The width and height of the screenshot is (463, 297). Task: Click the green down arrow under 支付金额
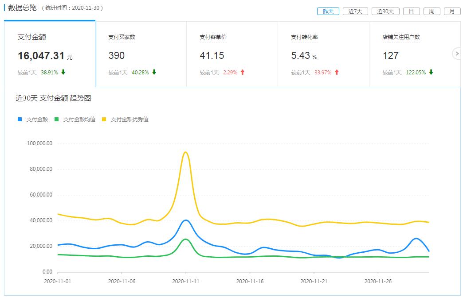(x=63, y=72)
